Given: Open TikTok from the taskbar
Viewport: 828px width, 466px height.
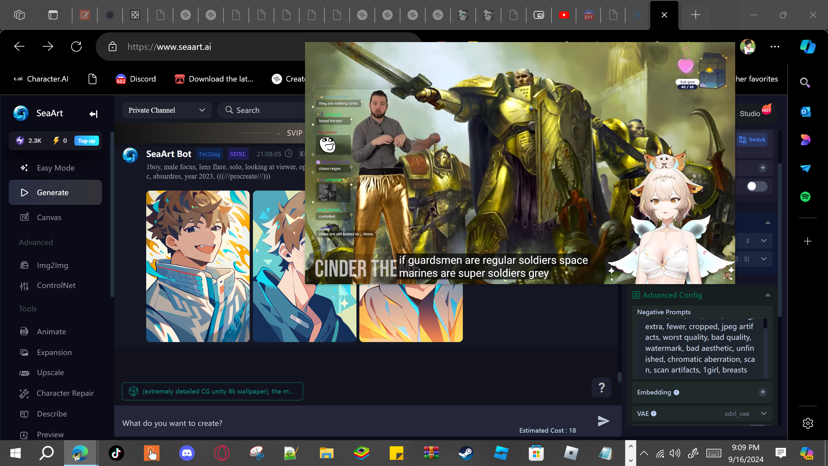Looking at the screenshot, I should click(x=116, y=453).
